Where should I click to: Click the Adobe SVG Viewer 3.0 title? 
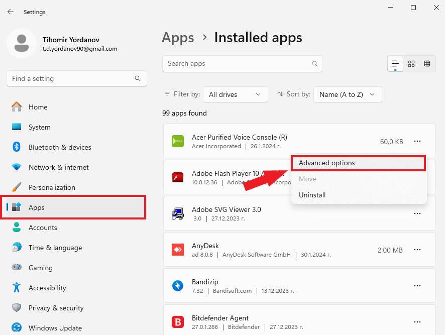click(x=226, y=209)
